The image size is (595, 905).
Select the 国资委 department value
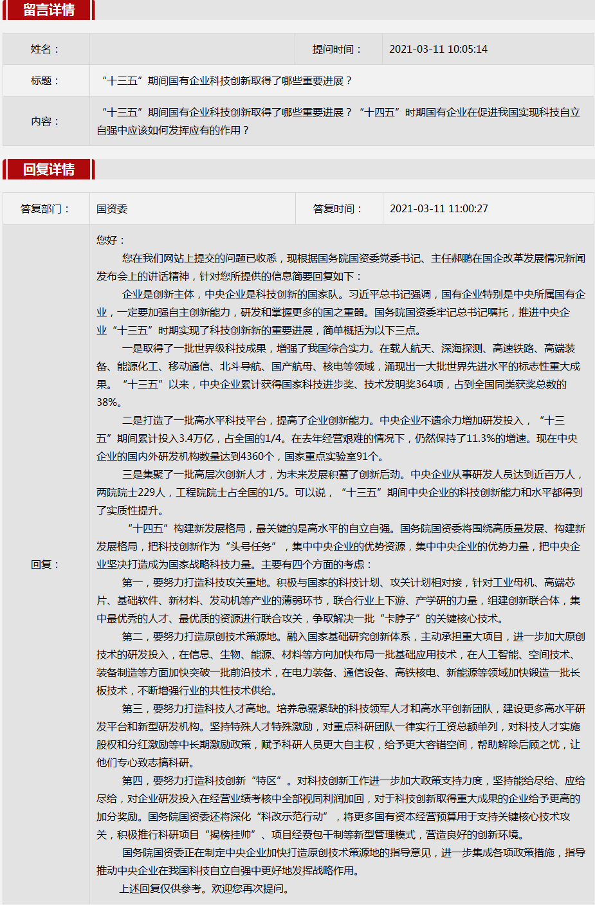112,208
